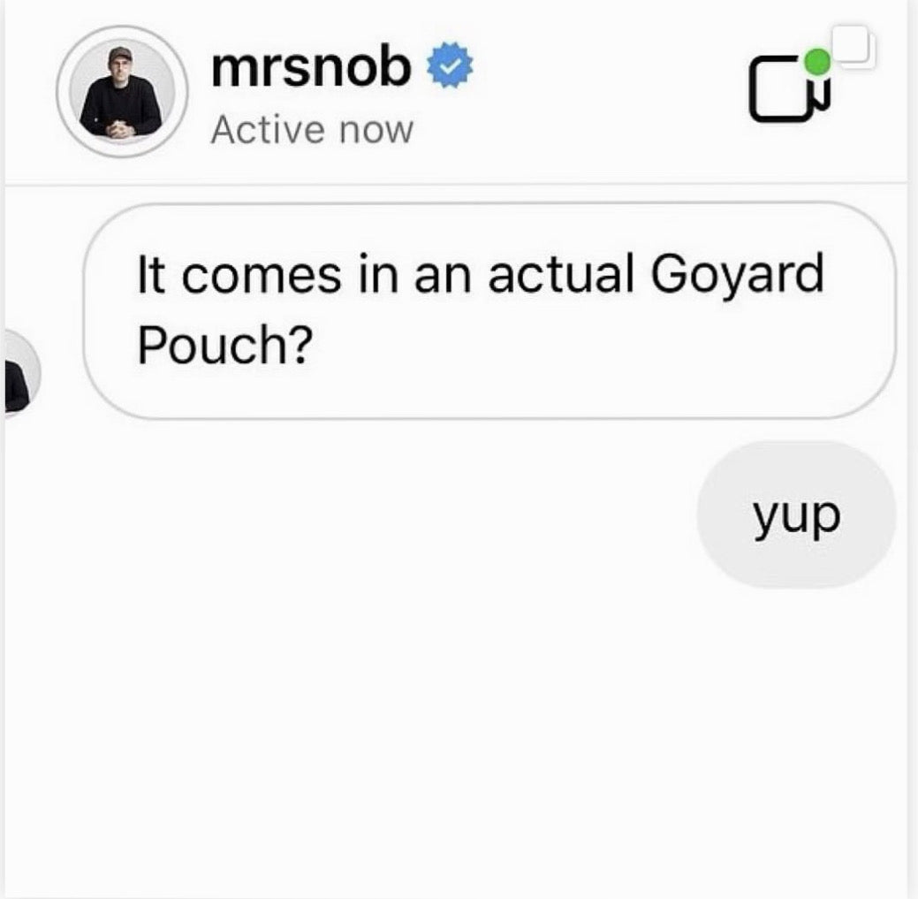918x899 pixels.
Task: Open the mrsnob username link
Action: pos(310,67)
